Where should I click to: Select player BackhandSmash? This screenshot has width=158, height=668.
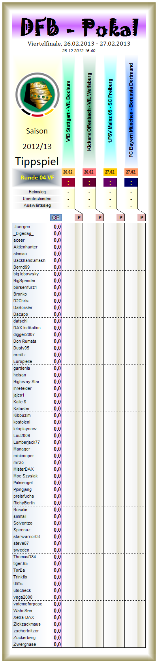coord(29,260)
